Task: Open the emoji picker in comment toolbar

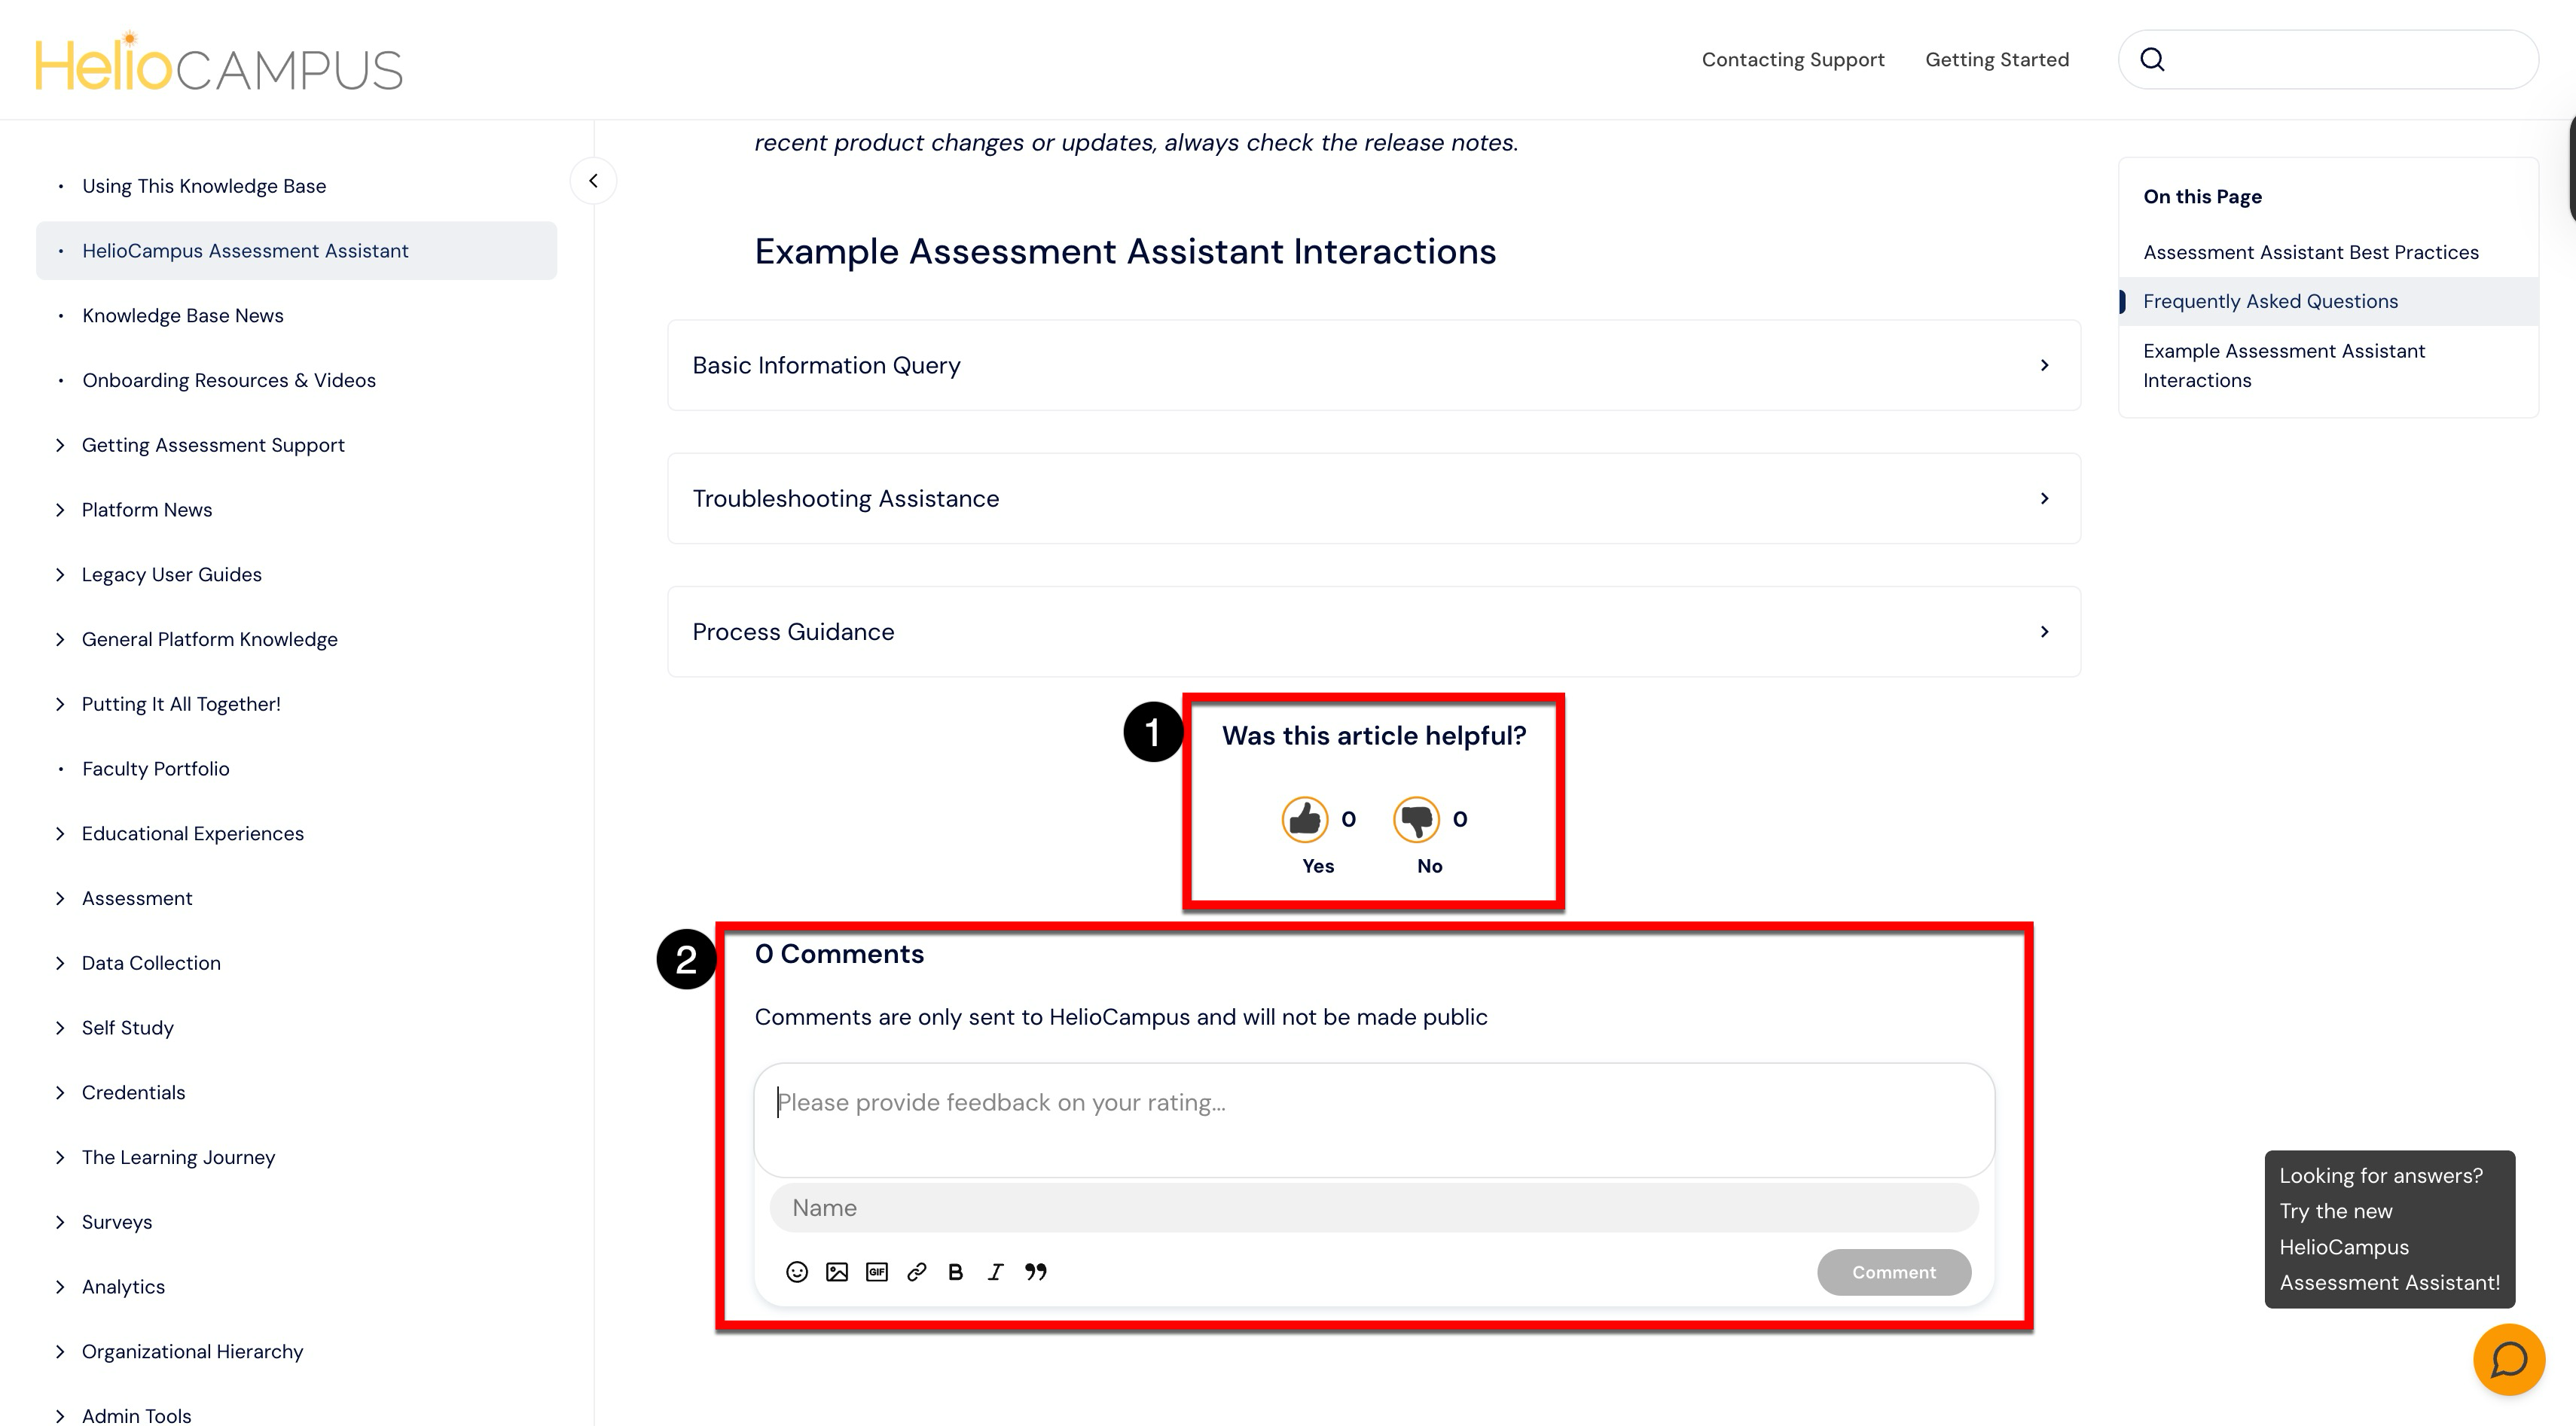Action: click(x=796, y=1271)
